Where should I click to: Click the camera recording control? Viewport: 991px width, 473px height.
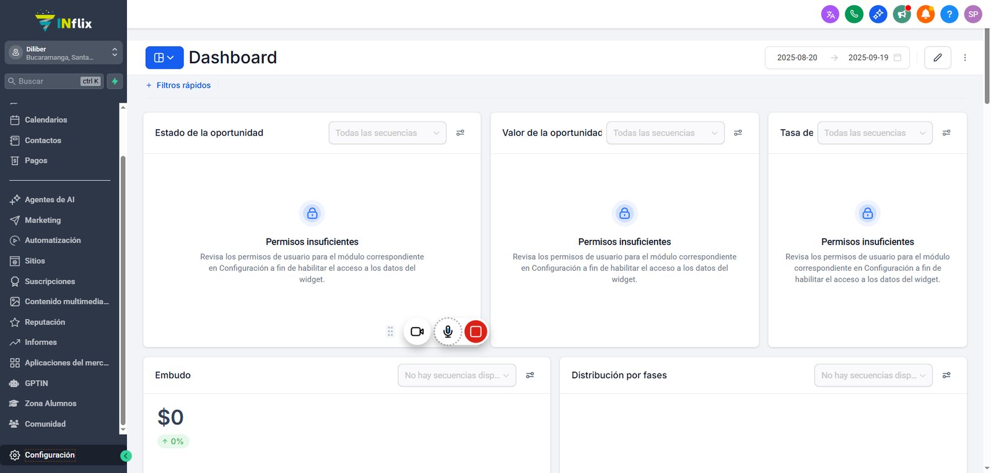click(417, 331)
